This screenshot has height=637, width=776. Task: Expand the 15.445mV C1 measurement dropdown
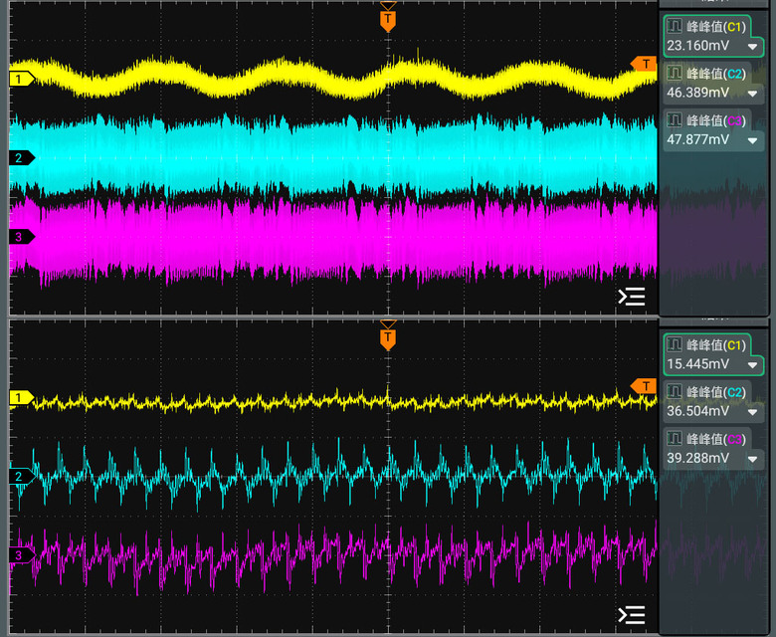click(x=753, y=365)
